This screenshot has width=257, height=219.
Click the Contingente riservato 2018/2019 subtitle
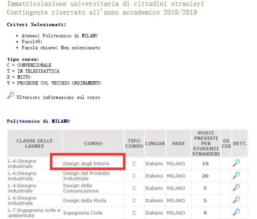[x=102, y=12]
